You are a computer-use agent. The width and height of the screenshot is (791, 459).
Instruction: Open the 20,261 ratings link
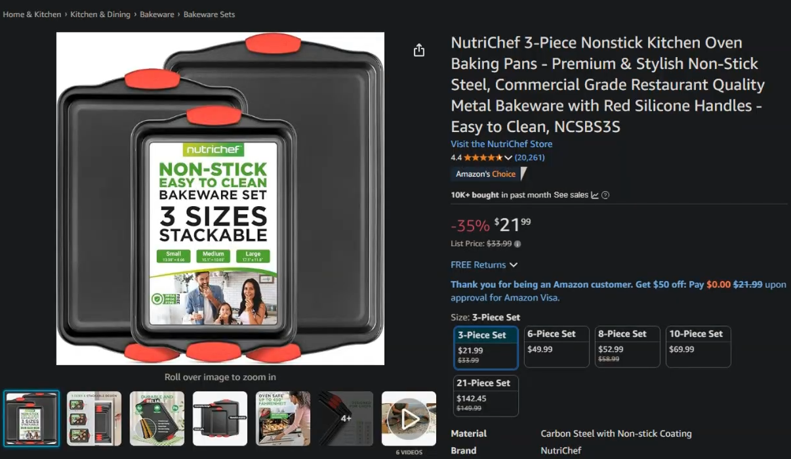(x=530, y=158)
